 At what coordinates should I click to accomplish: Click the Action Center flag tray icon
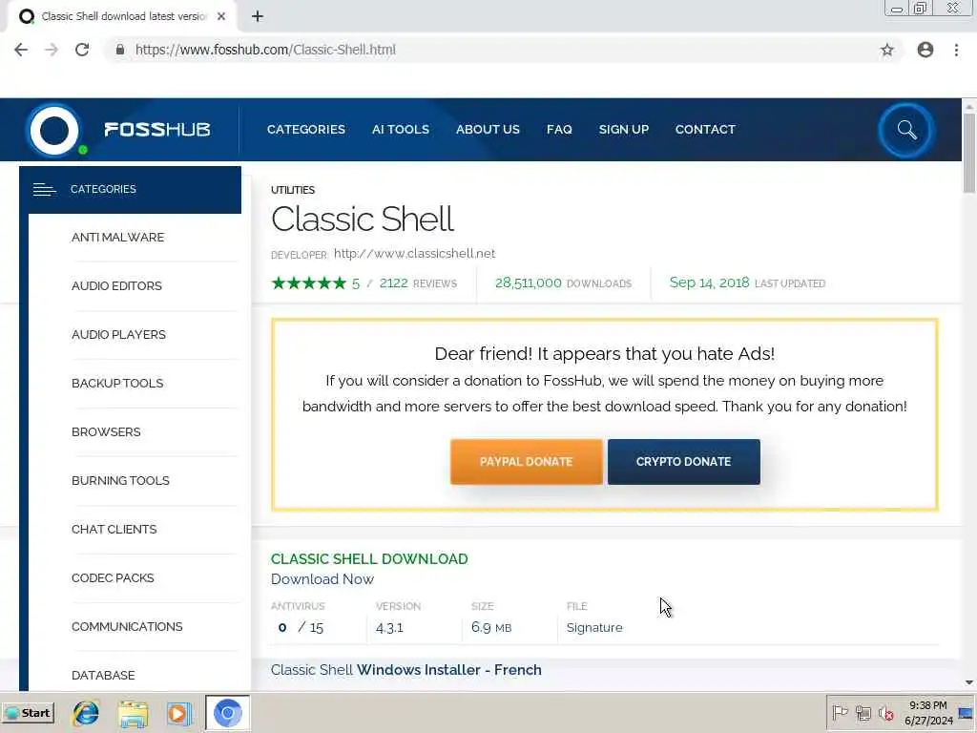pos(840,713)
